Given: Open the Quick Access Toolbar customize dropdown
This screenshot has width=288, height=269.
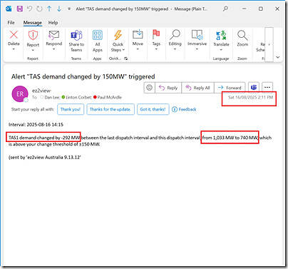Looking at the screenshot, I should (69, 9).
